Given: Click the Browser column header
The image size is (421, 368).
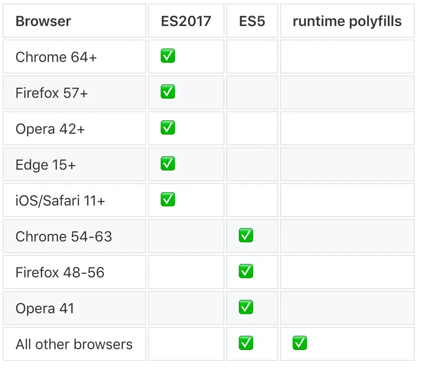Looking at the screenshot, I should point(43,21).
